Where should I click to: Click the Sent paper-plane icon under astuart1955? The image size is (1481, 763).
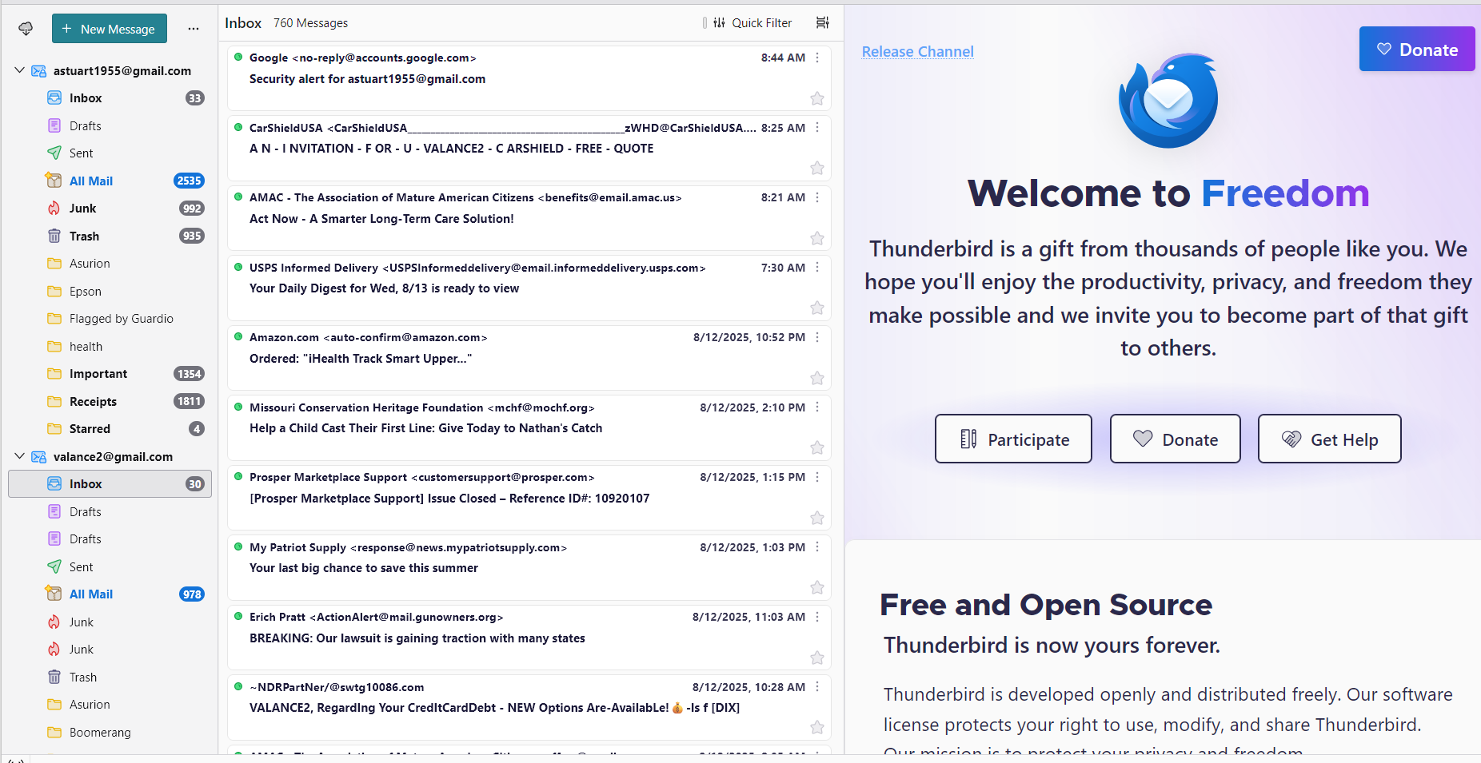[x=54, y=153]
